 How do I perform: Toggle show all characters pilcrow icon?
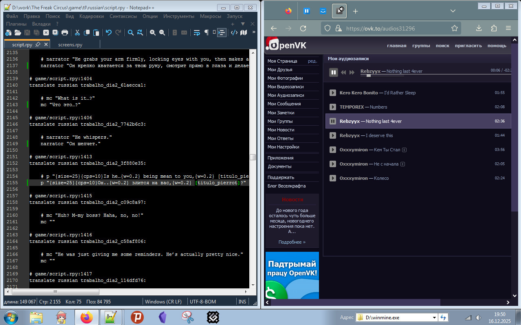pos(207,33)
